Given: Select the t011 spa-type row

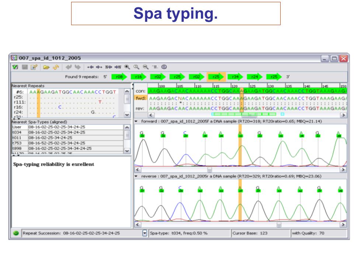Looking at the screenshot, I should tap(67, 138).
